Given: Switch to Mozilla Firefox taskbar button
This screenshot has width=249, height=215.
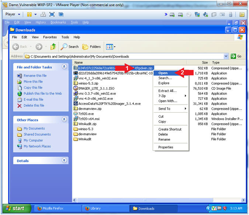Looking at the screenshot, I should (58, 208).
